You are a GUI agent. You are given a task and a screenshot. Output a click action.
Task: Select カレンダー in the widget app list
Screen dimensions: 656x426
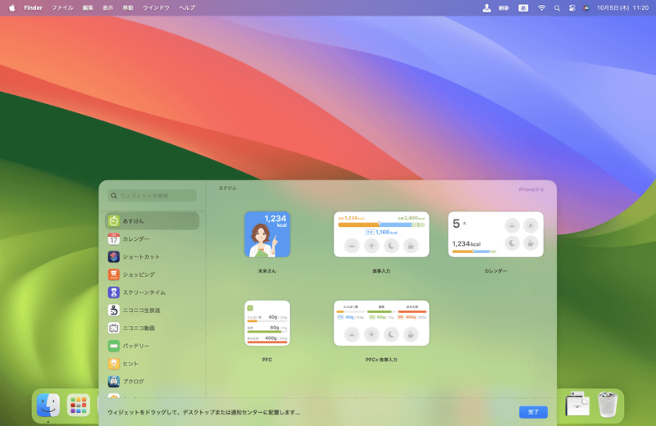pyautogui.click(x=152, y=238)
